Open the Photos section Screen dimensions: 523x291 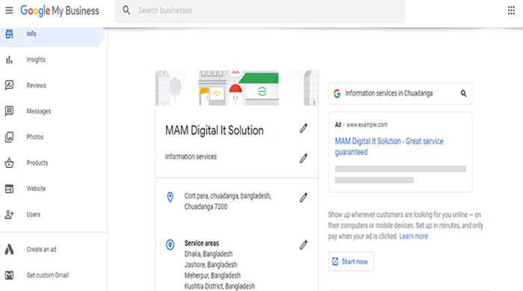(x=35, y=137)
